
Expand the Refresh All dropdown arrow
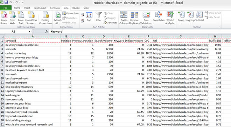pos(59,23)
